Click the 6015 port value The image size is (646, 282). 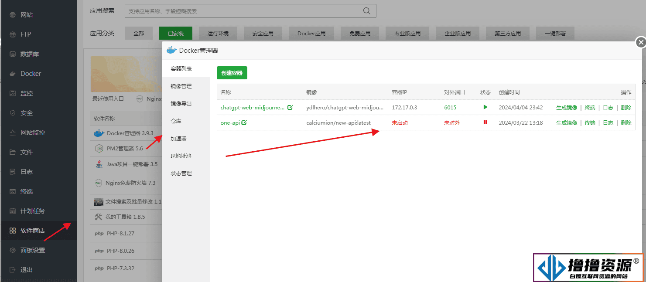pyautogui.click(x=450, y=107)
